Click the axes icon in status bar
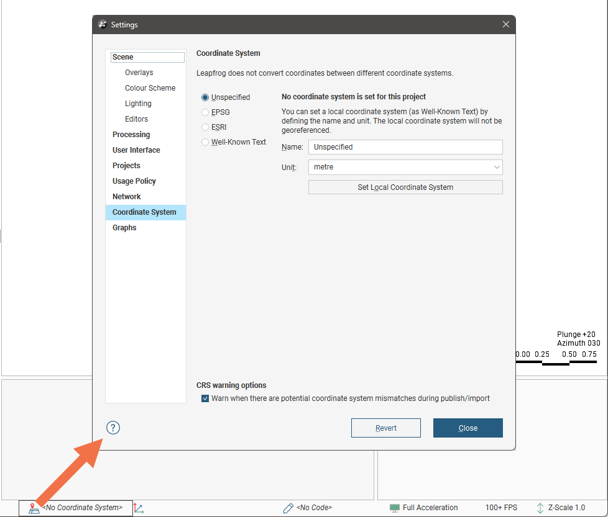 point(139,508)
